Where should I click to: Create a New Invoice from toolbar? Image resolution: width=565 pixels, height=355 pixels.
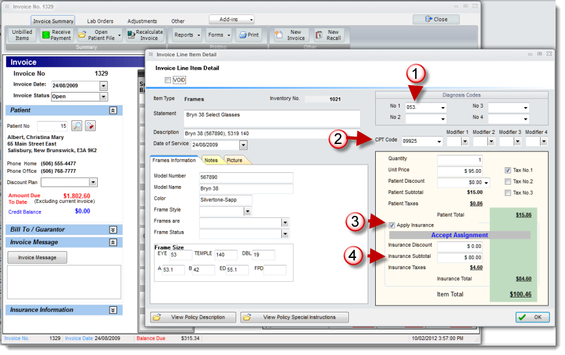pos(291,35)
